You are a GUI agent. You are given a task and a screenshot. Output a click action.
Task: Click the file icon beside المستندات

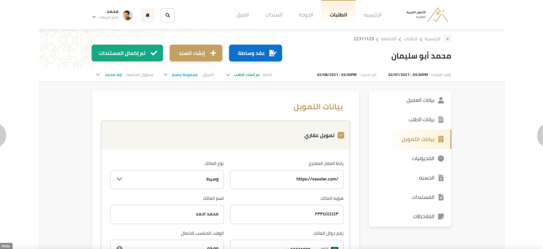click(441, 197)
